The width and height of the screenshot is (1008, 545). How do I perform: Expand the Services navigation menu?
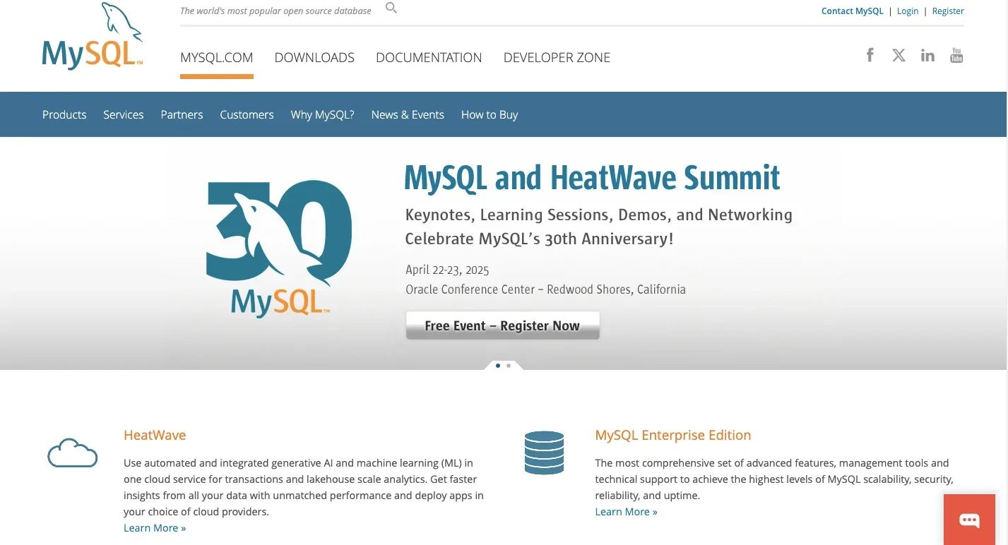(x=123, y=114)
